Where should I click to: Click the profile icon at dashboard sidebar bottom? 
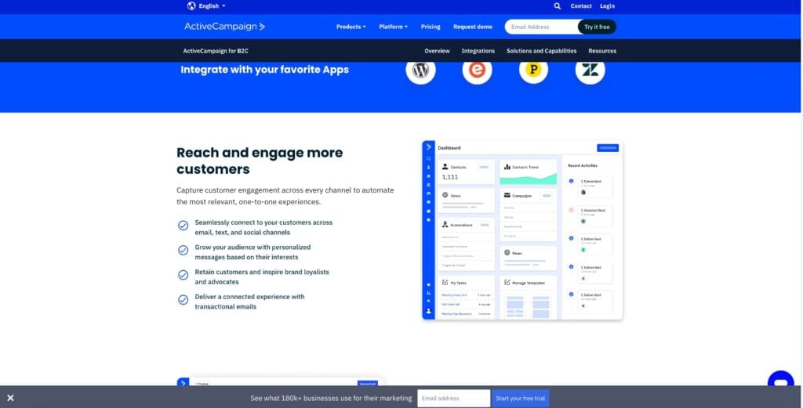tap(429, 311)
